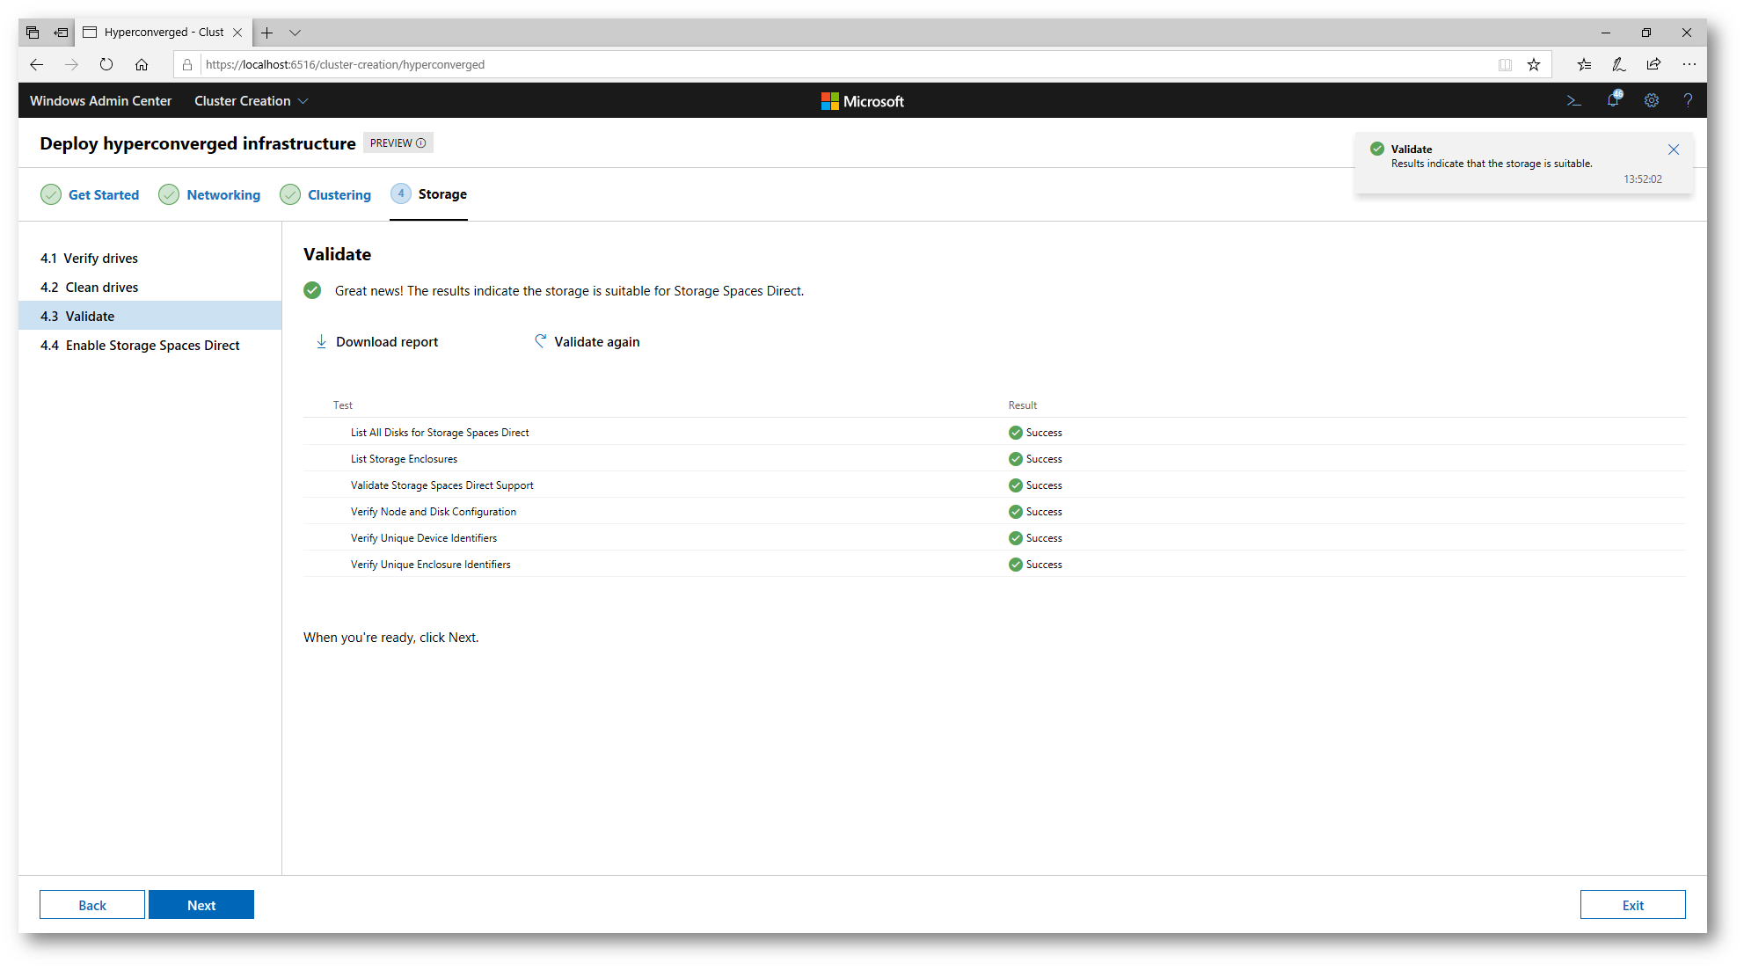Click set tabs aside icon

[61, 33]
